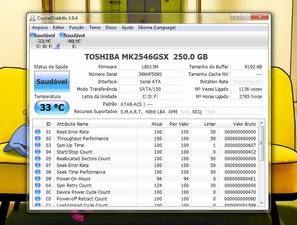Click the Read Error Rate status orb

click(38, 132)
